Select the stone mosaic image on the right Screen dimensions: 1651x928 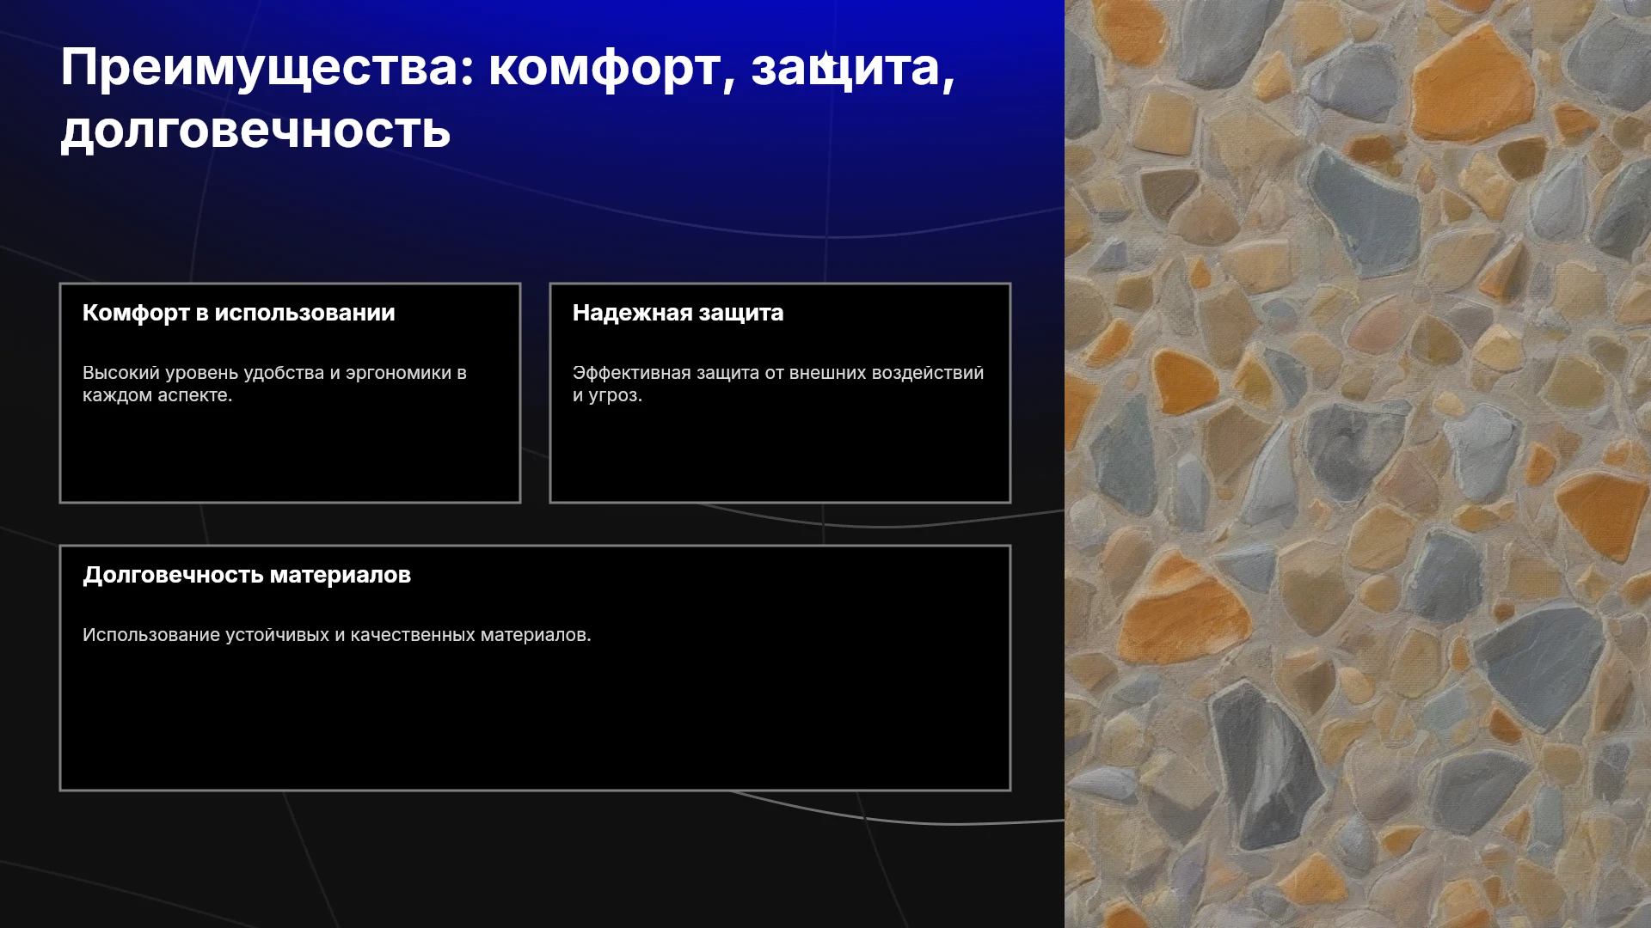point(1358,464)
